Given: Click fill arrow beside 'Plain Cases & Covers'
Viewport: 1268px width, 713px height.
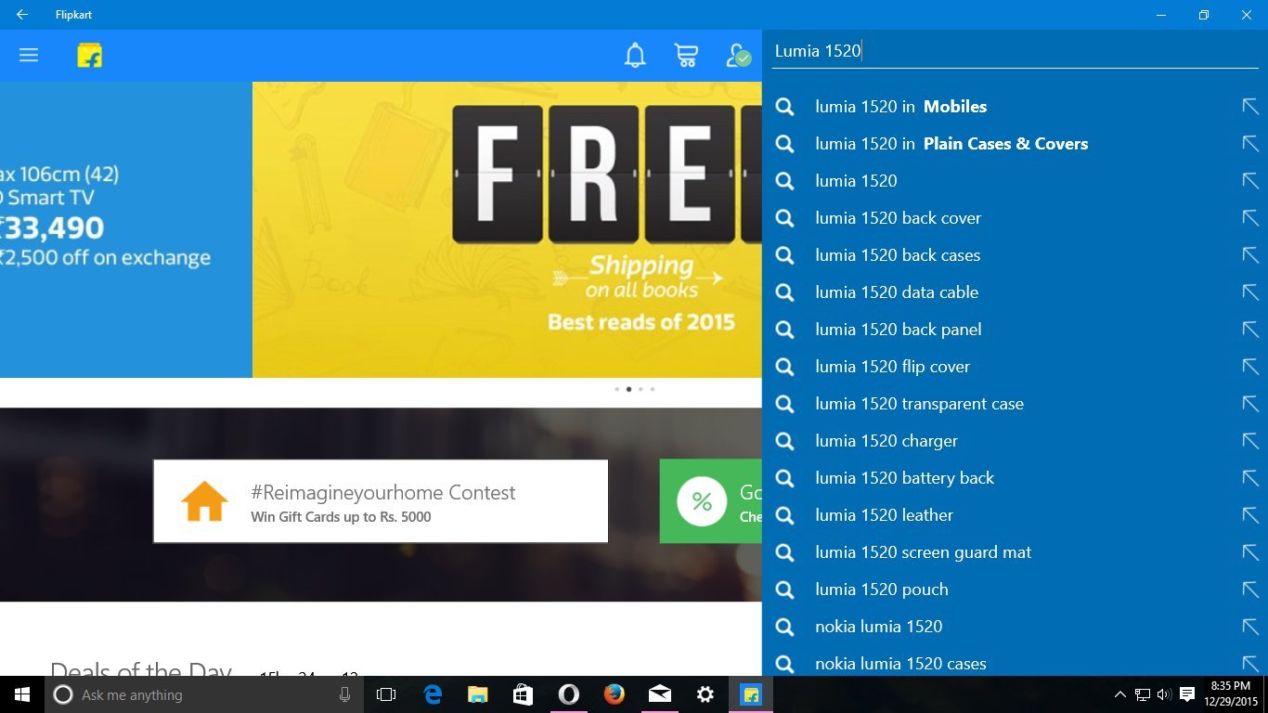Looking at the screenshot, I should click(x=1250, y=144).
